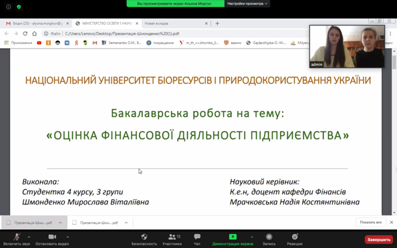The height and width of the screenshot is (248, 397).
Task: Reload the current page
Action: [x=25, y=33]
